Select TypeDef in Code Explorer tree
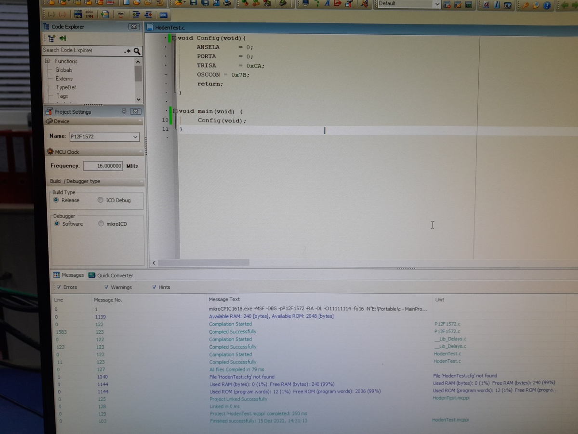Image resolution: width=578 pixels, height=434 pixels. [x=66, y=87]
